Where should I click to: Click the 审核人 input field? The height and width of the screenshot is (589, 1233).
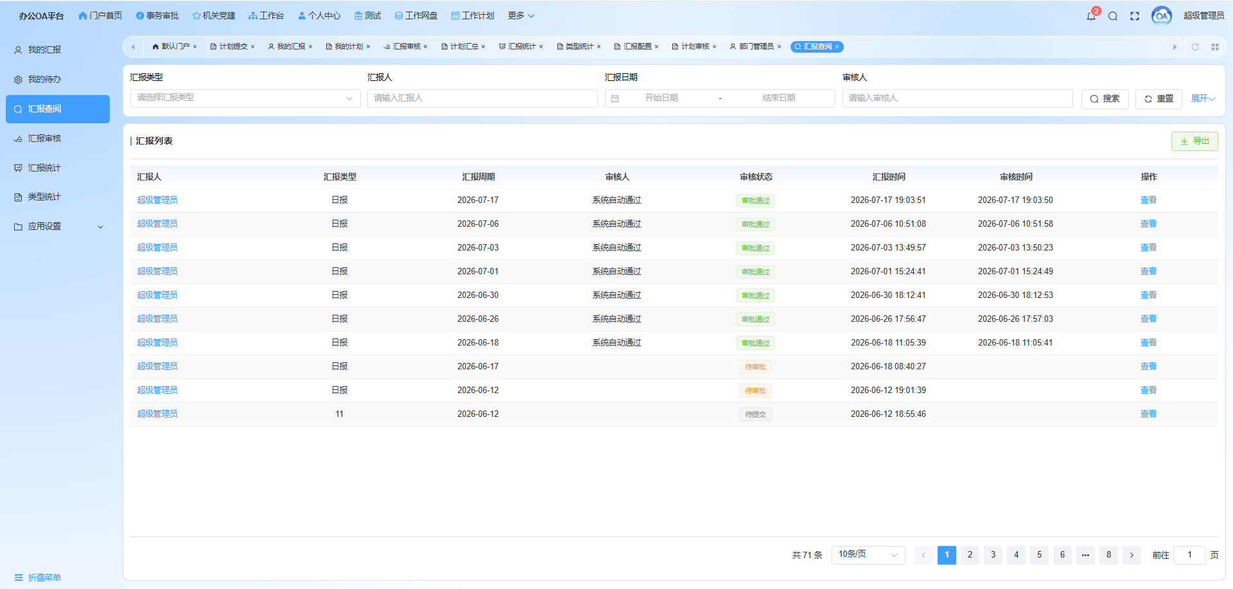[x=958, y=98]
